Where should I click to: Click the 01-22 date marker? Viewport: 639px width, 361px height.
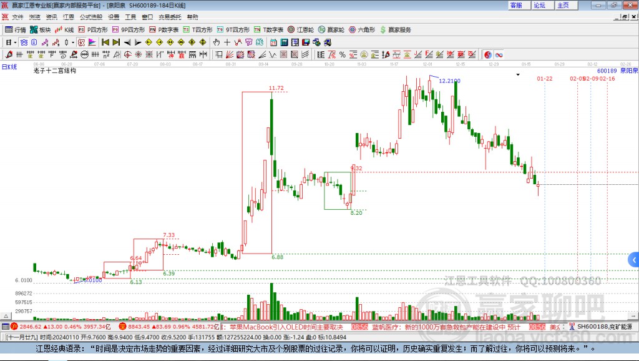544,78
